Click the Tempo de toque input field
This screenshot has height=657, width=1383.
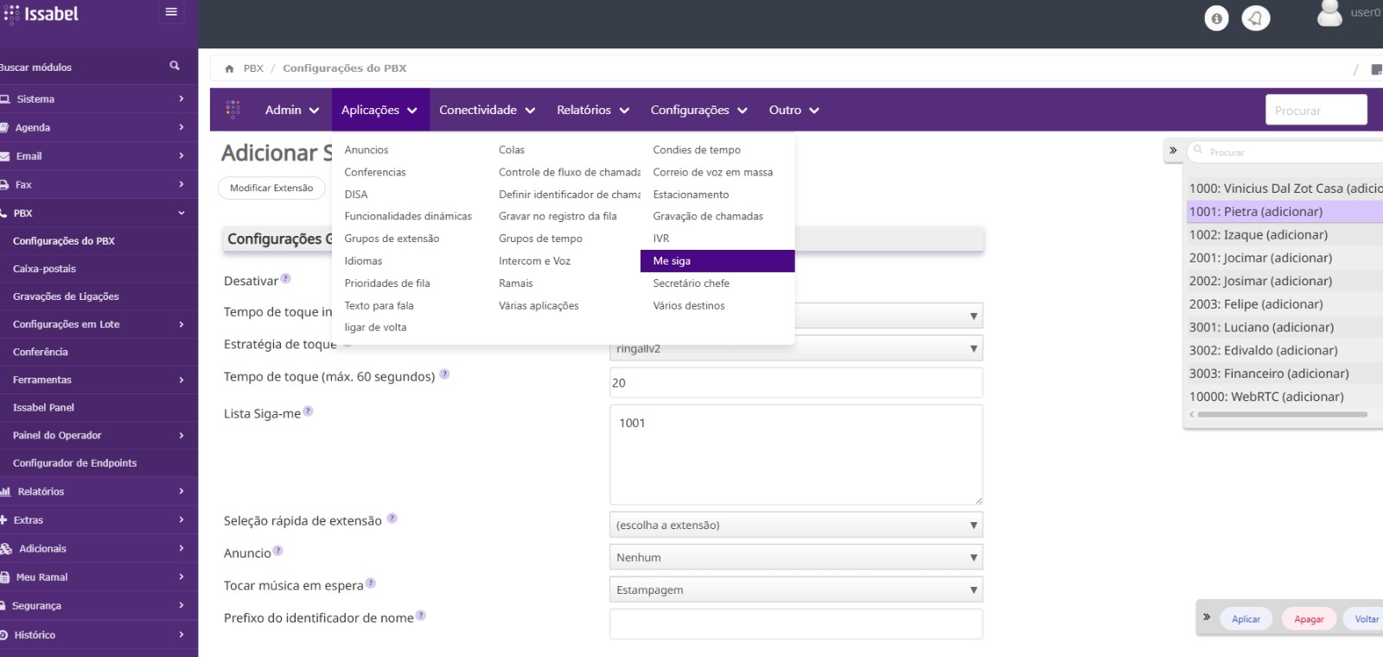coord(795,383)
